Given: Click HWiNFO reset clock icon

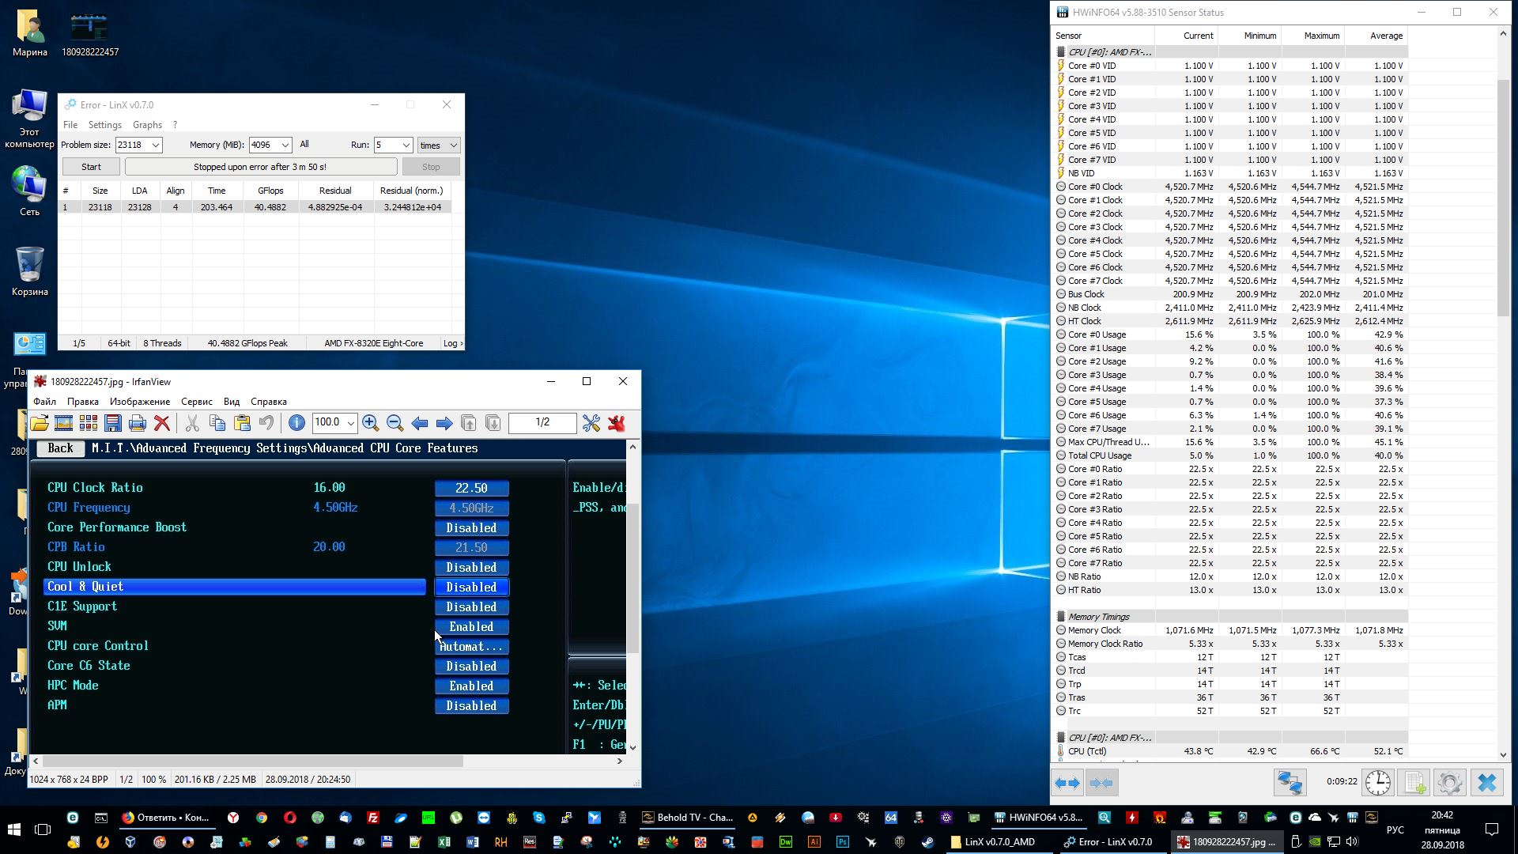Looking at the screenshot, I should [x=1377, y=783].
